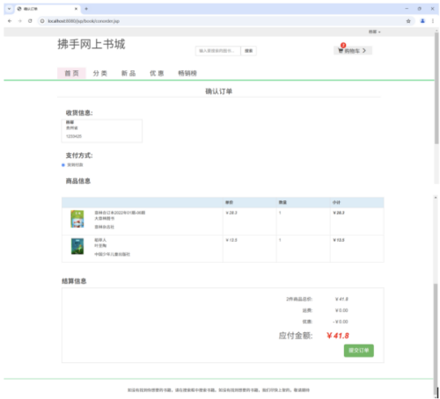This screenshot has width=440, height=399.
Task: Open the 优惠 discounts menu
Action: pos(157,73)
